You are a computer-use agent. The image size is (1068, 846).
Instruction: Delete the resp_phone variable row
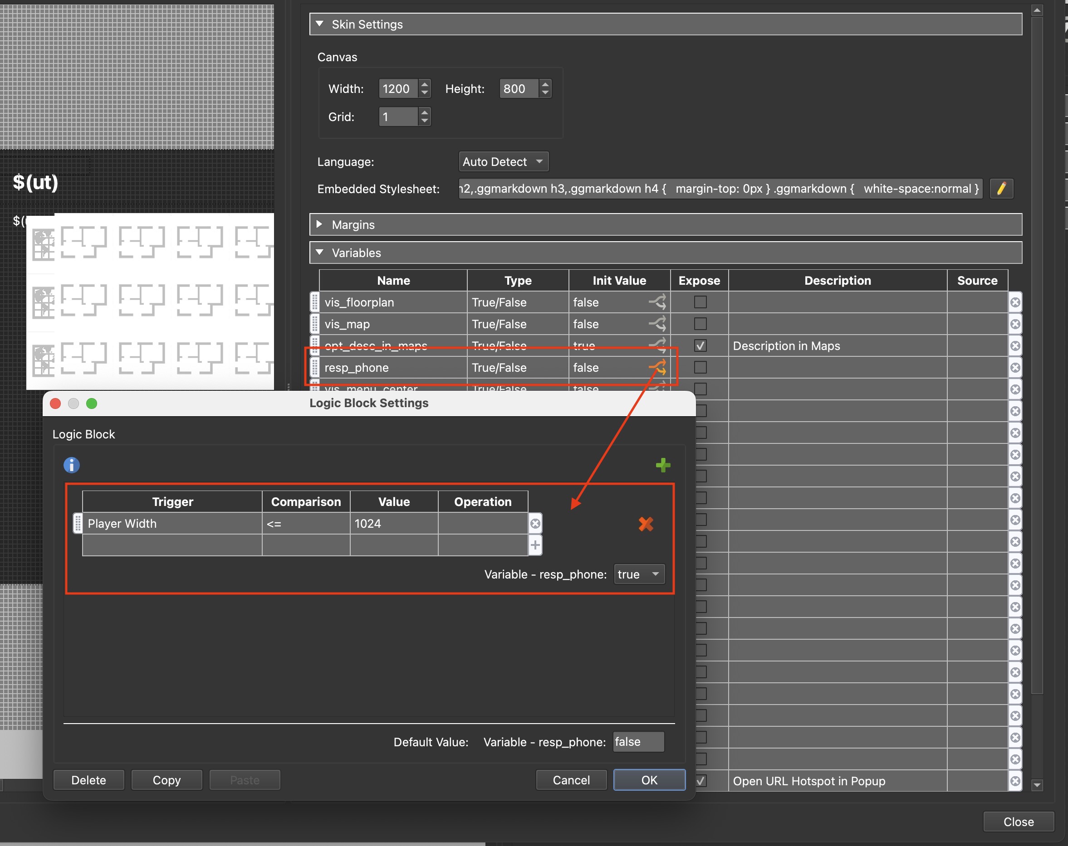coord(1015,367)
